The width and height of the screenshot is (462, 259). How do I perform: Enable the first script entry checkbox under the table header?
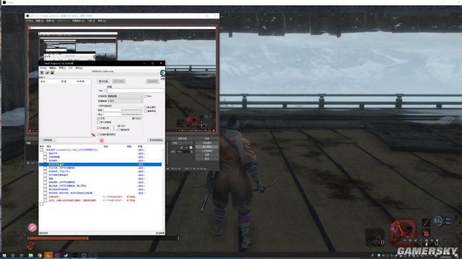(45, 154)
